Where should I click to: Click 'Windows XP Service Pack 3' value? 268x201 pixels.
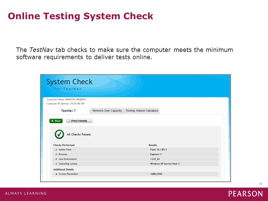coord(165,164)
